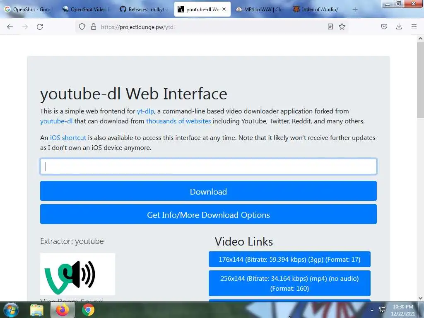
Task: Switch to the Releases milkytracker GitHub tab
Action: [x=144, y=9]
